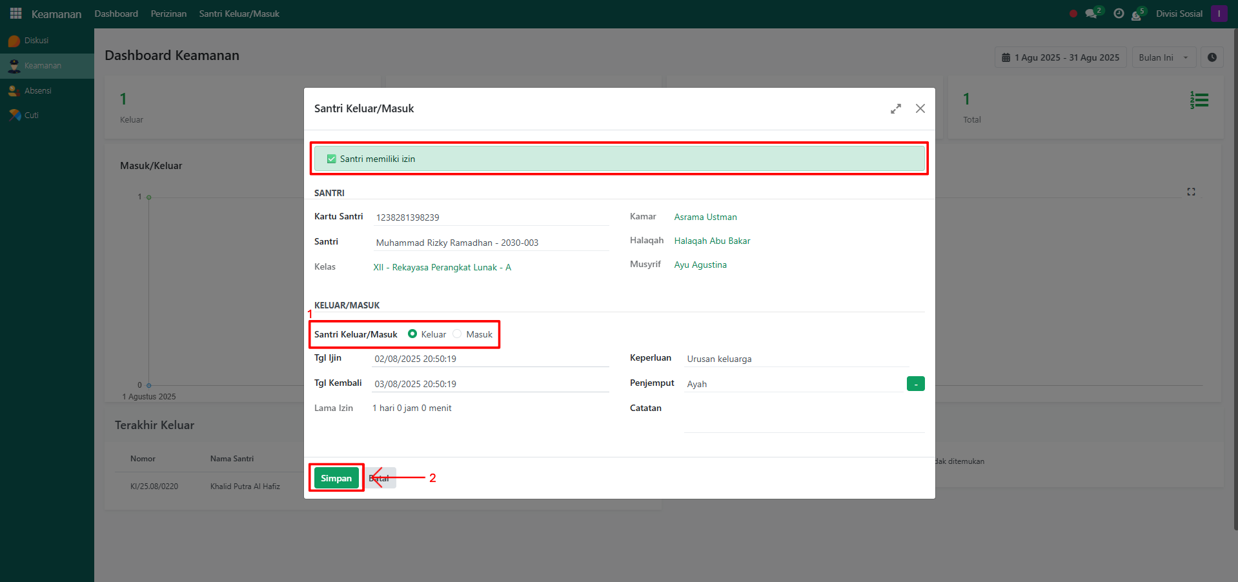Screen dimensions: 1238x582
Task: Open the apps grid menu icon
Action: 15,14
